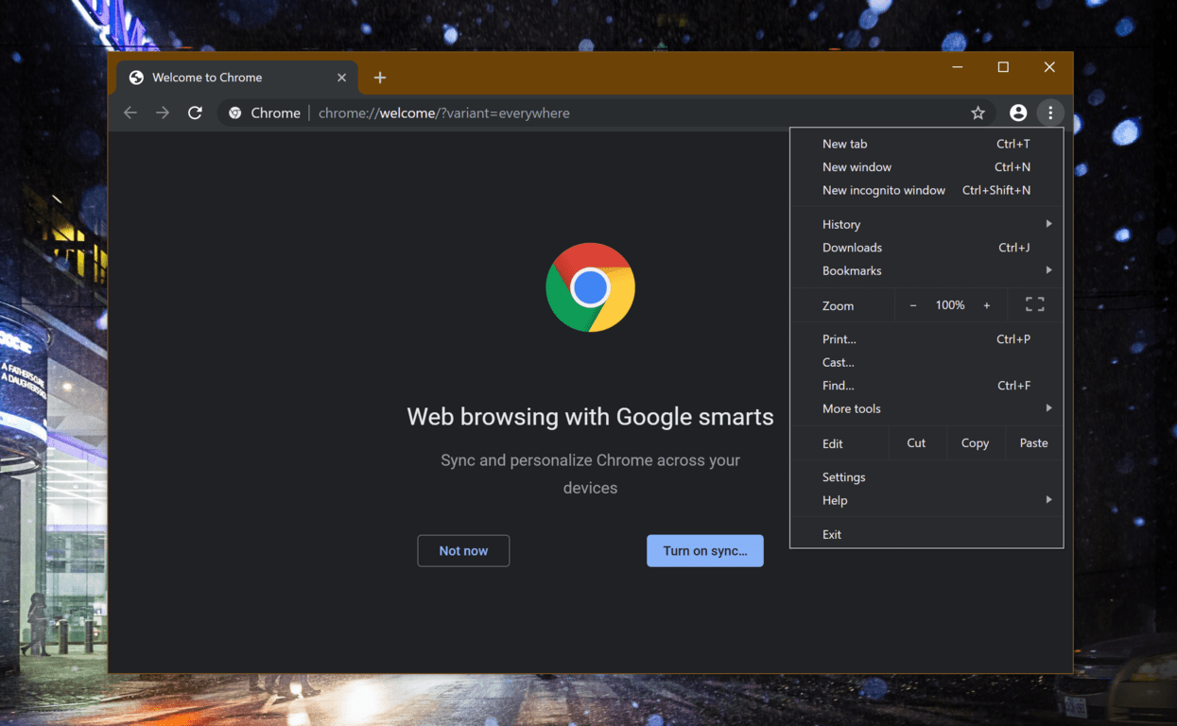Click the Turn on sync button

tap(704, 551)
